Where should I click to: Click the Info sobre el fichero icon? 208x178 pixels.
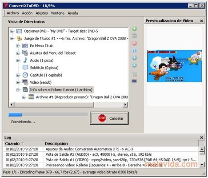tap(25, 90)
